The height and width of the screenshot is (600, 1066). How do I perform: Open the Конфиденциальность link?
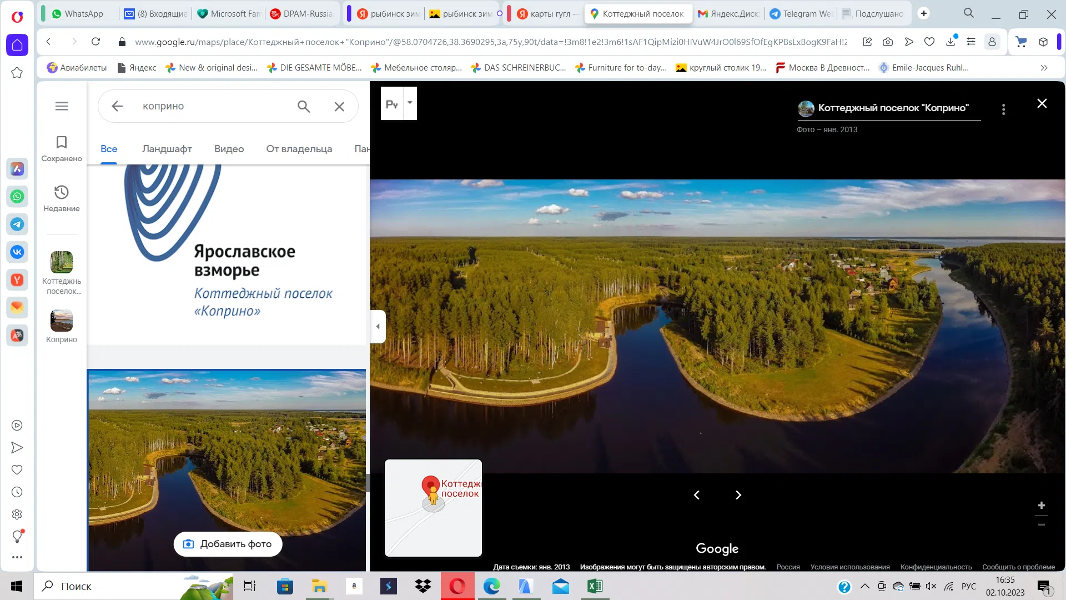936,567
